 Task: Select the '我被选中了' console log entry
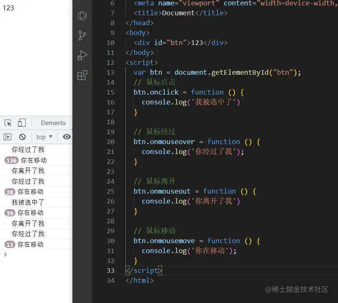[x=28, y=202]
